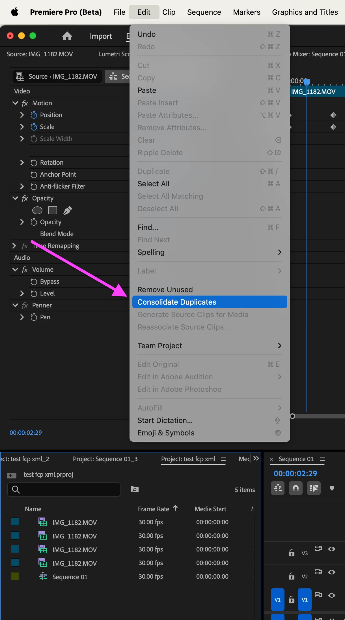Select the free draw bezier pen mask
The width and height of the screenshot is (345, 620).
pos(68,210)
